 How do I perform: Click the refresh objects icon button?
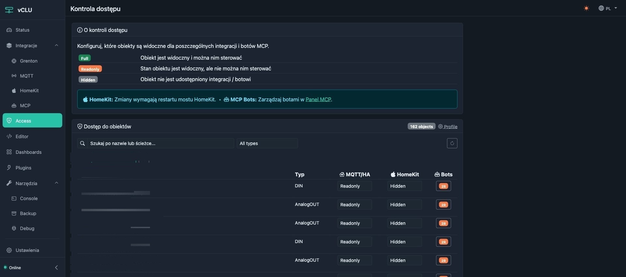(x=452, y=143)
